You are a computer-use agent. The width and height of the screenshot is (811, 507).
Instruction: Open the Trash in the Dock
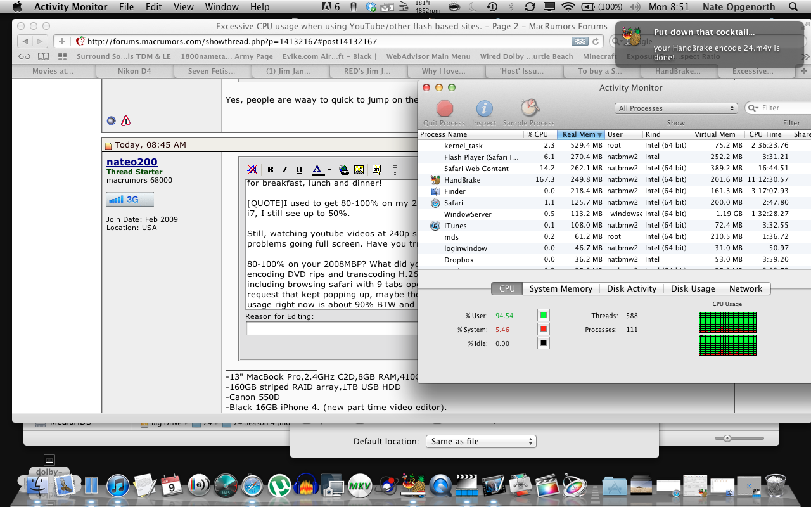[x=776, y=486]
